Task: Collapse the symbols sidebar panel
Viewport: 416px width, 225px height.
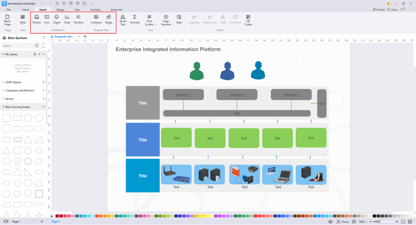Action: pyautogui.click(x=44, y=38)
